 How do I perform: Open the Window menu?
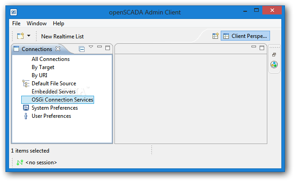(37, 23)
